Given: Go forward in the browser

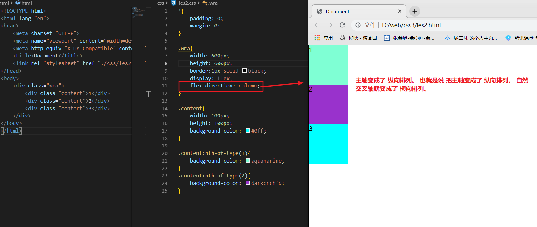Looking at the screenshot, I should point(330,25).
